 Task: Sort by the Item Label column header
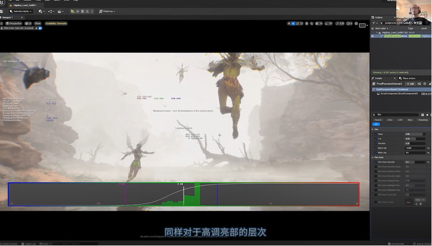point(382,29)
